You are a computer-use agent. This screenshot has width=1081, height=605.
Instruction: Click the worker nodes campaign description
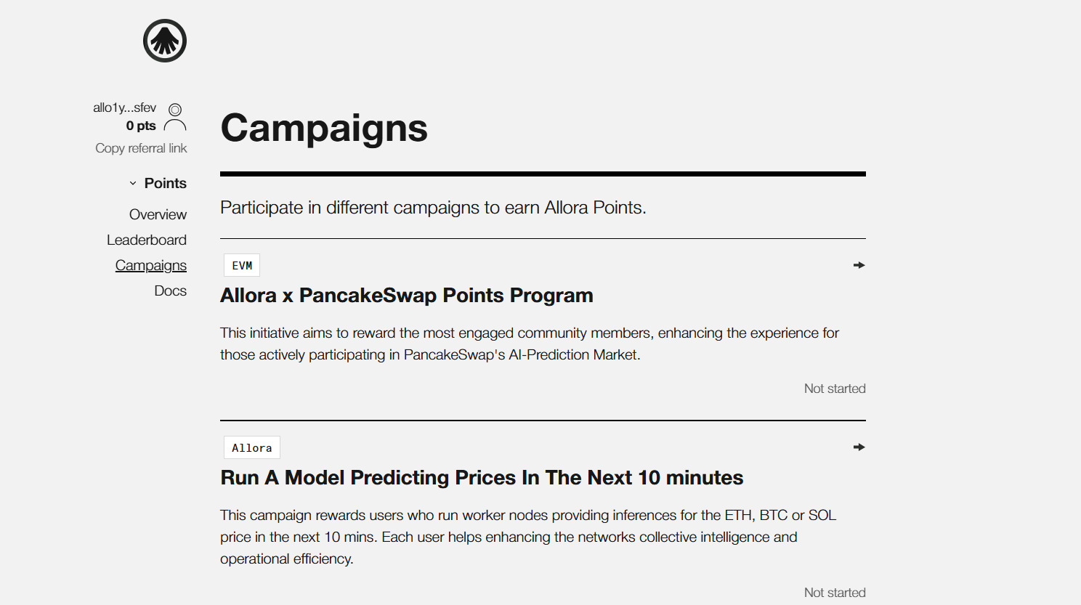pyautogui.click(x=527, y=537)
